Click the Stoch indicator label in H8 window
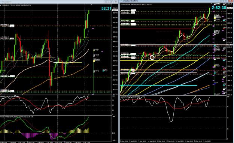 pos(130,97)
